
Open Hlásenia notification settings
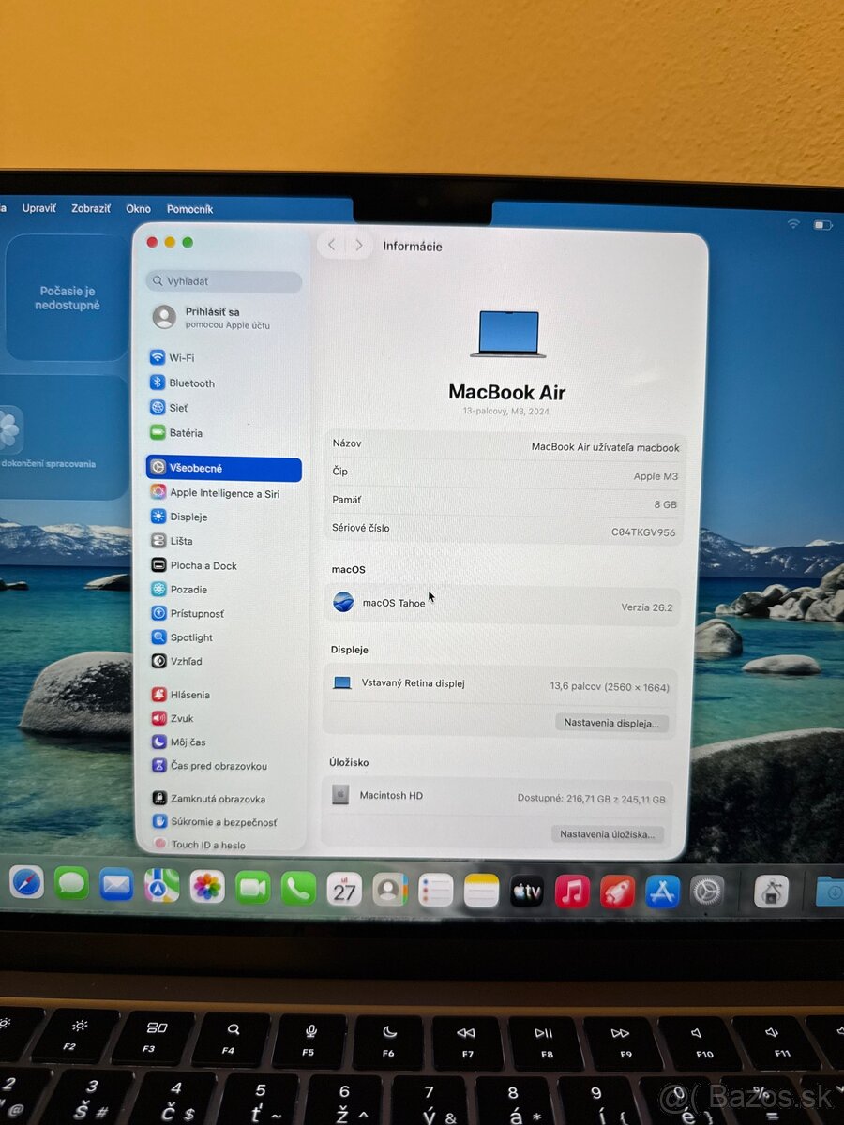tap(190, 694)
